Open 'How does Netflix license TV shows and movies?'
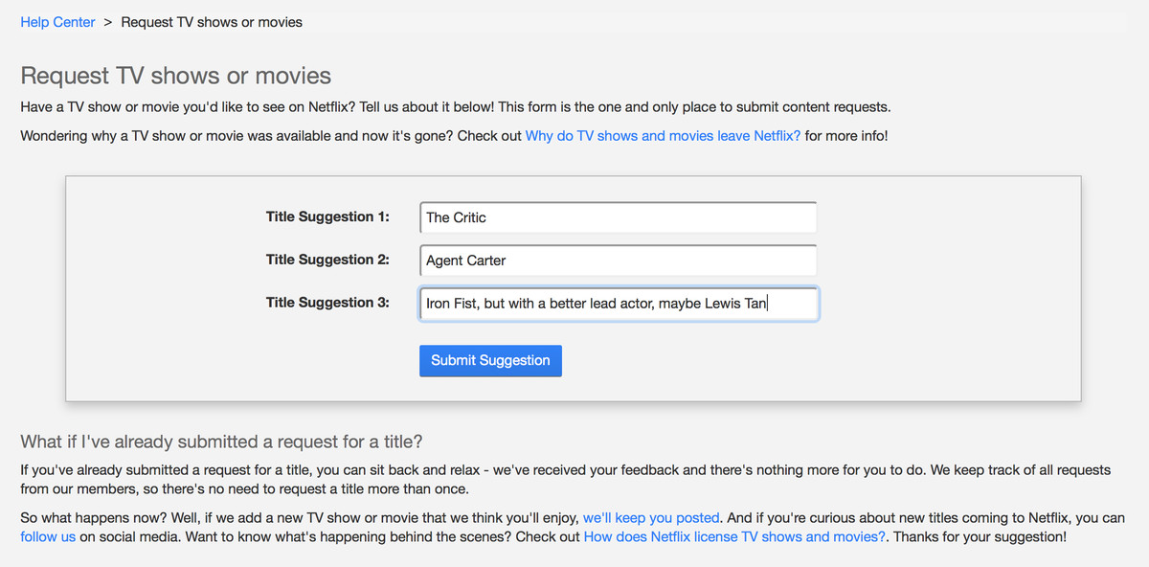The width and height of the screenshot is (1149, 567). pos(734,536)
